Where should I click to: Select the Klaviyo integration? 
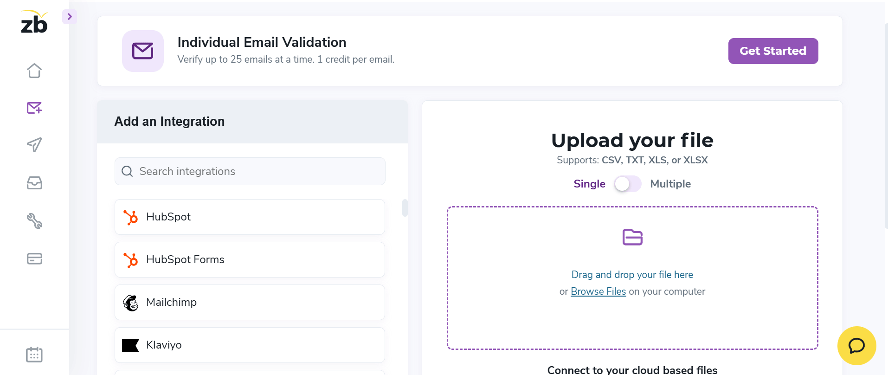pyautogui.click(x=250, y=345)
